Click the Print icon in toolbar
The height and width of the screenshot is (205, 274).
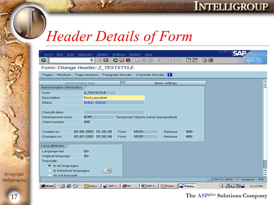click(x=138, y=60)
